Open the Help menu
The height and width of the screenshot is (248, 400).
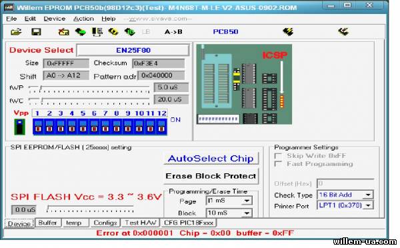click(x=109, y=19)
